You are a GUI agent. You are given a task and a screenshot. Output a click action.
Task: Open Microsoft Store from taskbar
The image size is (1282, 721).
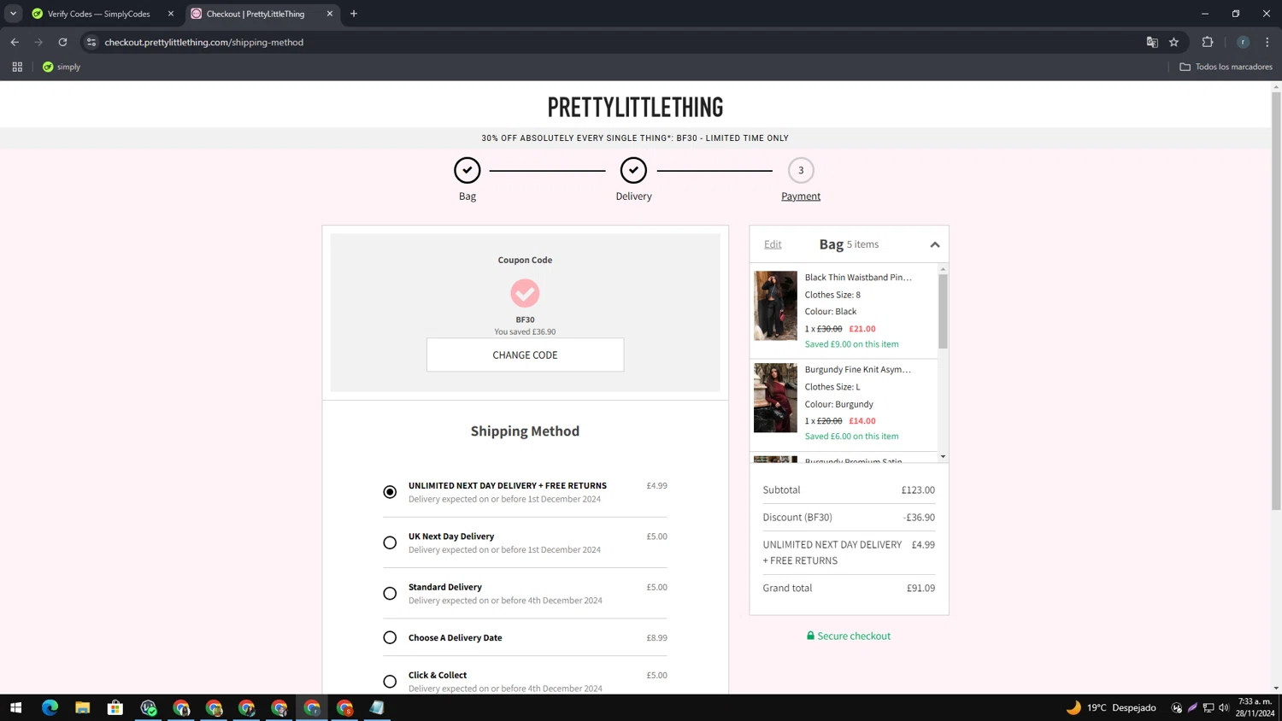click(115, 707)
